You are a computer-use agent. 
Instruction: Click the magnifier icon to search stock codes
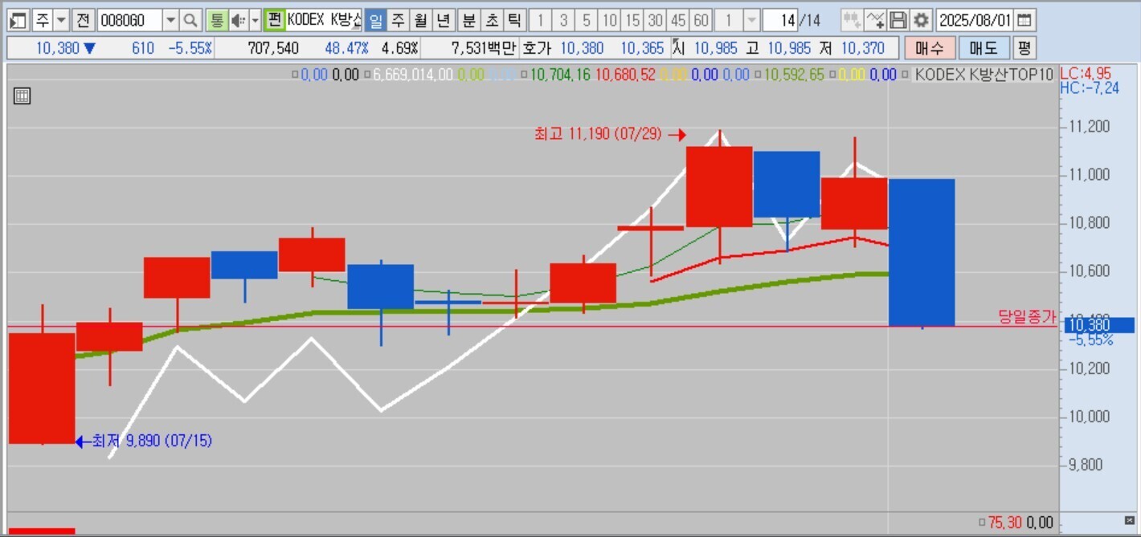190,20
